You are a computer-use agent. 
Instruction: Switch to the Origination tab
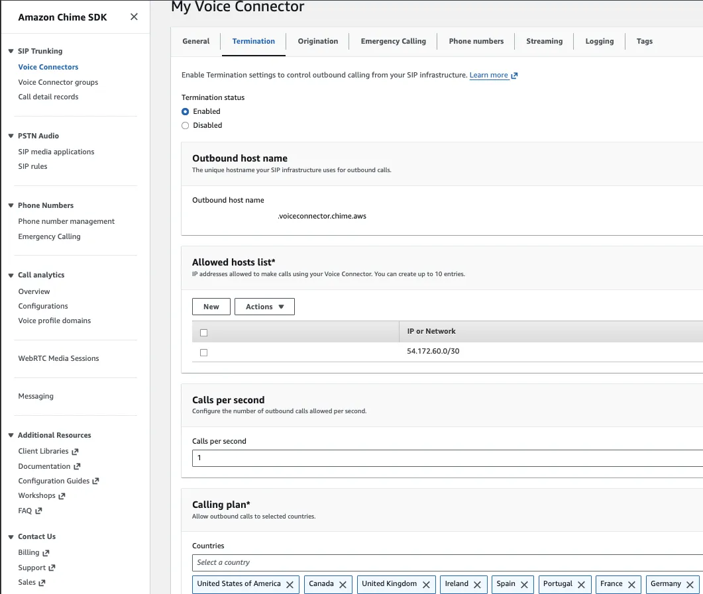(318, 41)
